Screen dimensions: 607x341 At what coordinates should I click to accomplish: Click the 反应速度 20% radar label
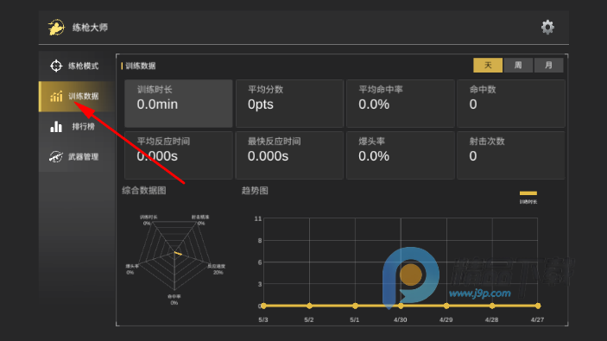click(217, 269)
